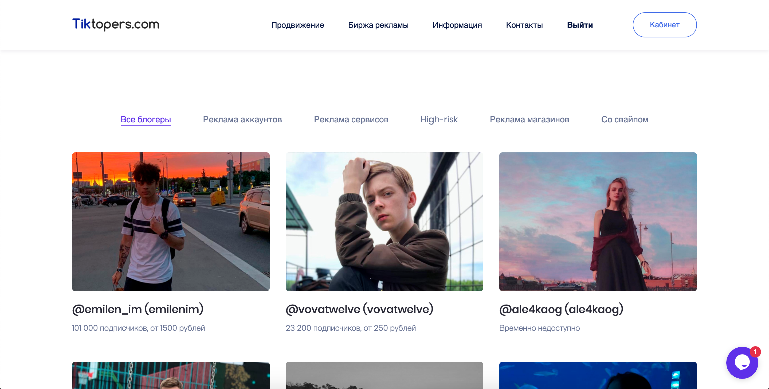Open the Биржа рекламы menu item
The height and width of the screenshot is (389, 769).
pyautogui.click(x=378, y=25)
